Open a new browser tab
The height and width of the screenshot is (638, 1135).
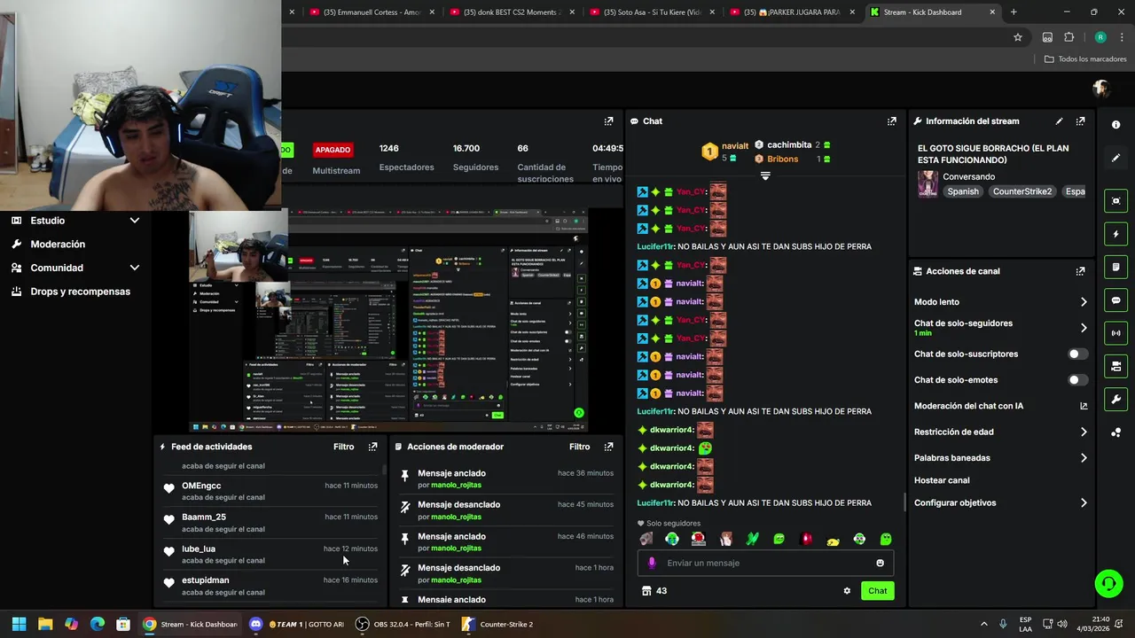coord(1014,12)
